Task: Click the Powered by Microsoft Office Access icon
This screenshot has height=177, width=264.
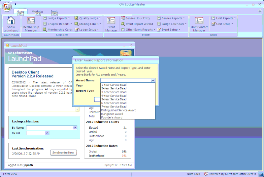Action: (x=206, y=174)
